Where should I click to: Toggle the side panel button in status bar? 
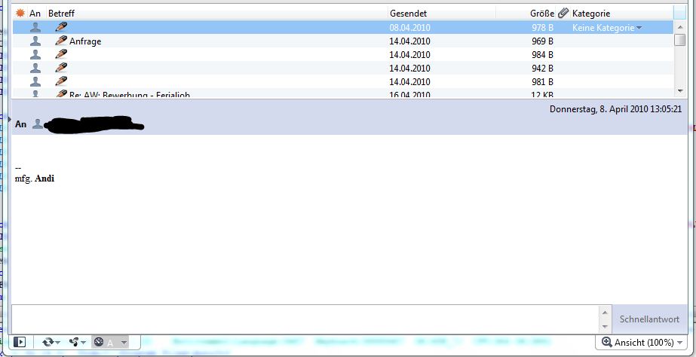(20, 342)
